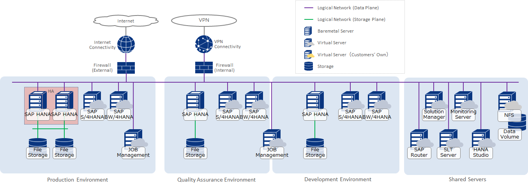
Task: Click 'Virtual Server (Customers' Own)' legend text
Action: 353,55
